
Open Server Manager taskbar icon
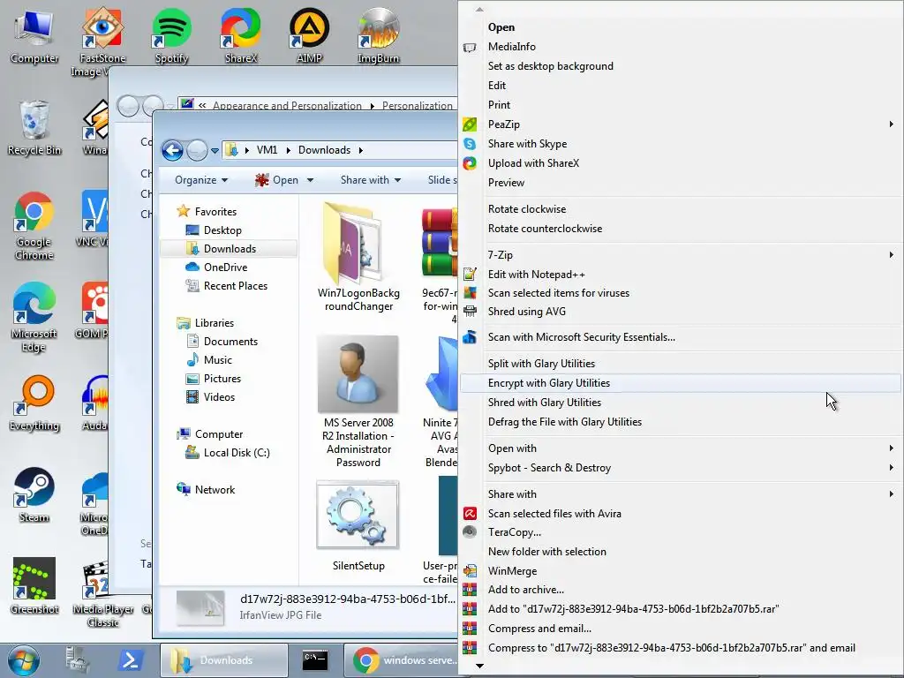point(78,660)
